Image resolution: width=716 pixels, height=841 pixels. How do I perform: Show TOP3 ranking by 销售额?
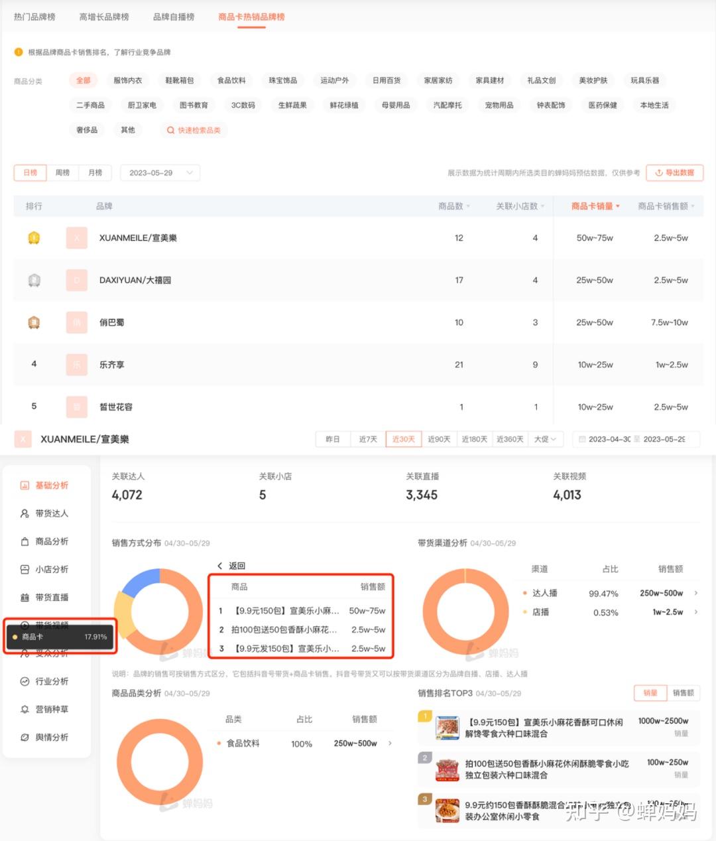pyautogui.click(x=684, y=693)
